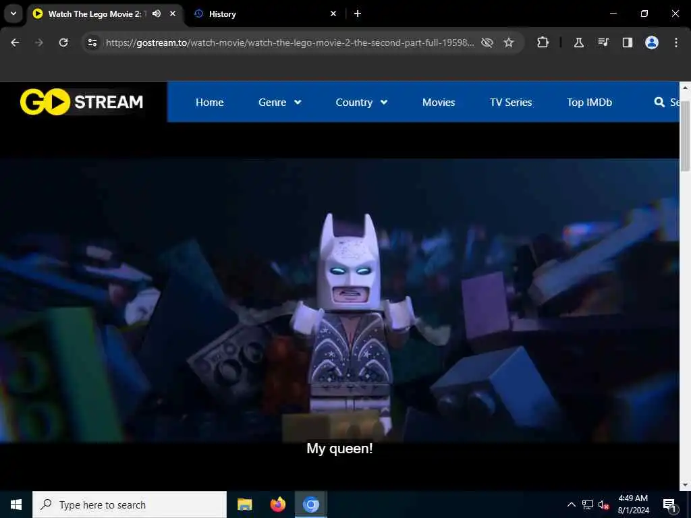Open the Windows Start menu
The image size is (691, 518).
[x=16, y=505]
